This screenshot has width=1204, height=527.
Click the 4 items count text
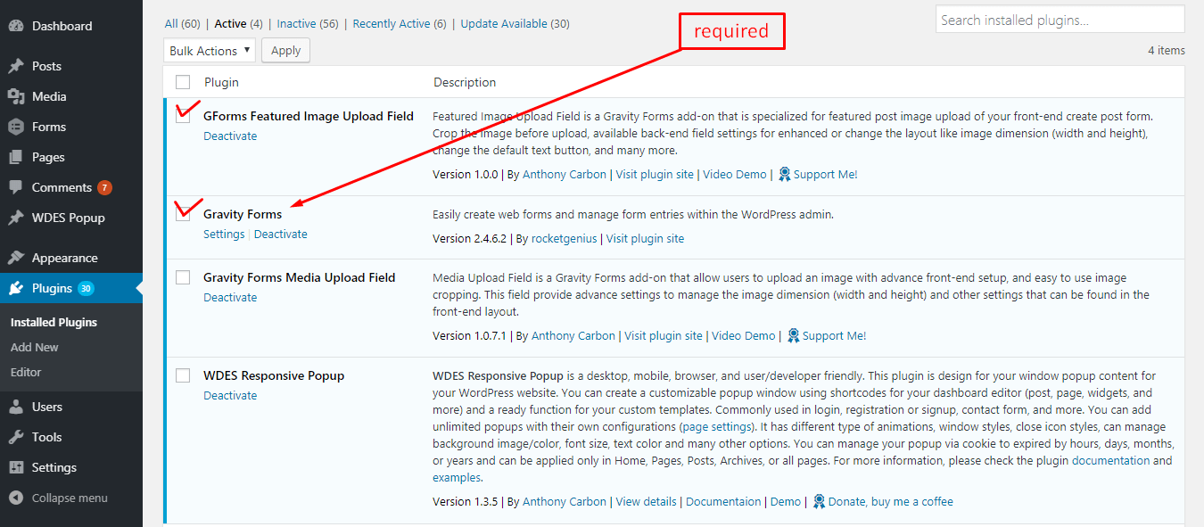1167,51
